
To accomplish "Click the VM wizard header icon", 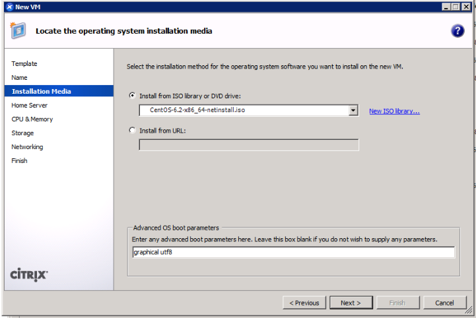I will 18,31.
